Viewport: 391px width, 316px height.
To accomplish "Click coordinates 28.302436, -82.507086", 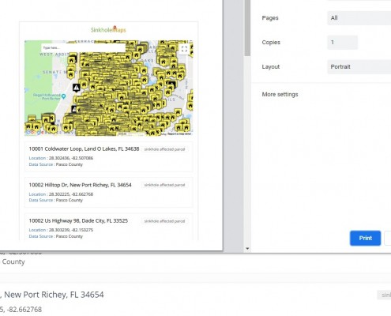I will tap(71, 158).
